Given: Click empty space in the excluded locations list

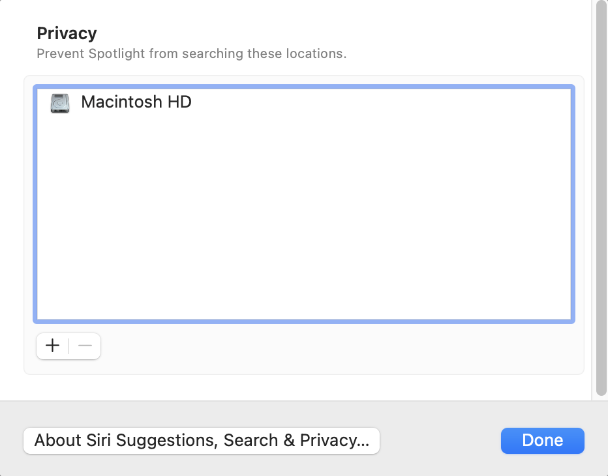Looking at the screenshot, I should tap(304, 217).
